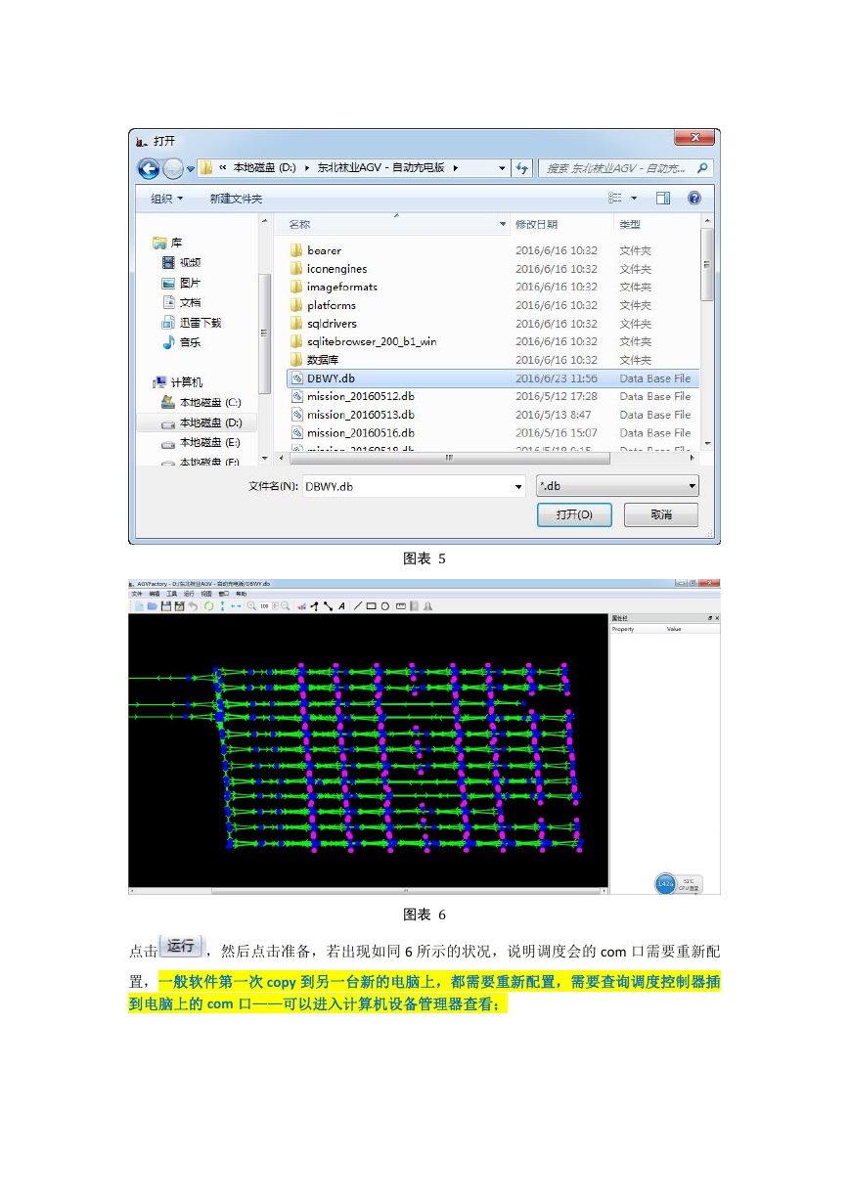The height and width of the screenshot is (1201, 850).
Task: Click the search box in Open dialog
Action: click(625, 168)
